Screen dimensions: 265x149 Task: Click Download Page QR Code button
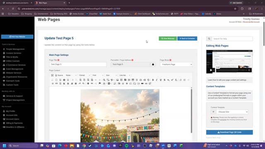coord(229,132)
